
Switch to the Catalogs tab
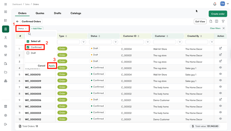click(76, 13)
